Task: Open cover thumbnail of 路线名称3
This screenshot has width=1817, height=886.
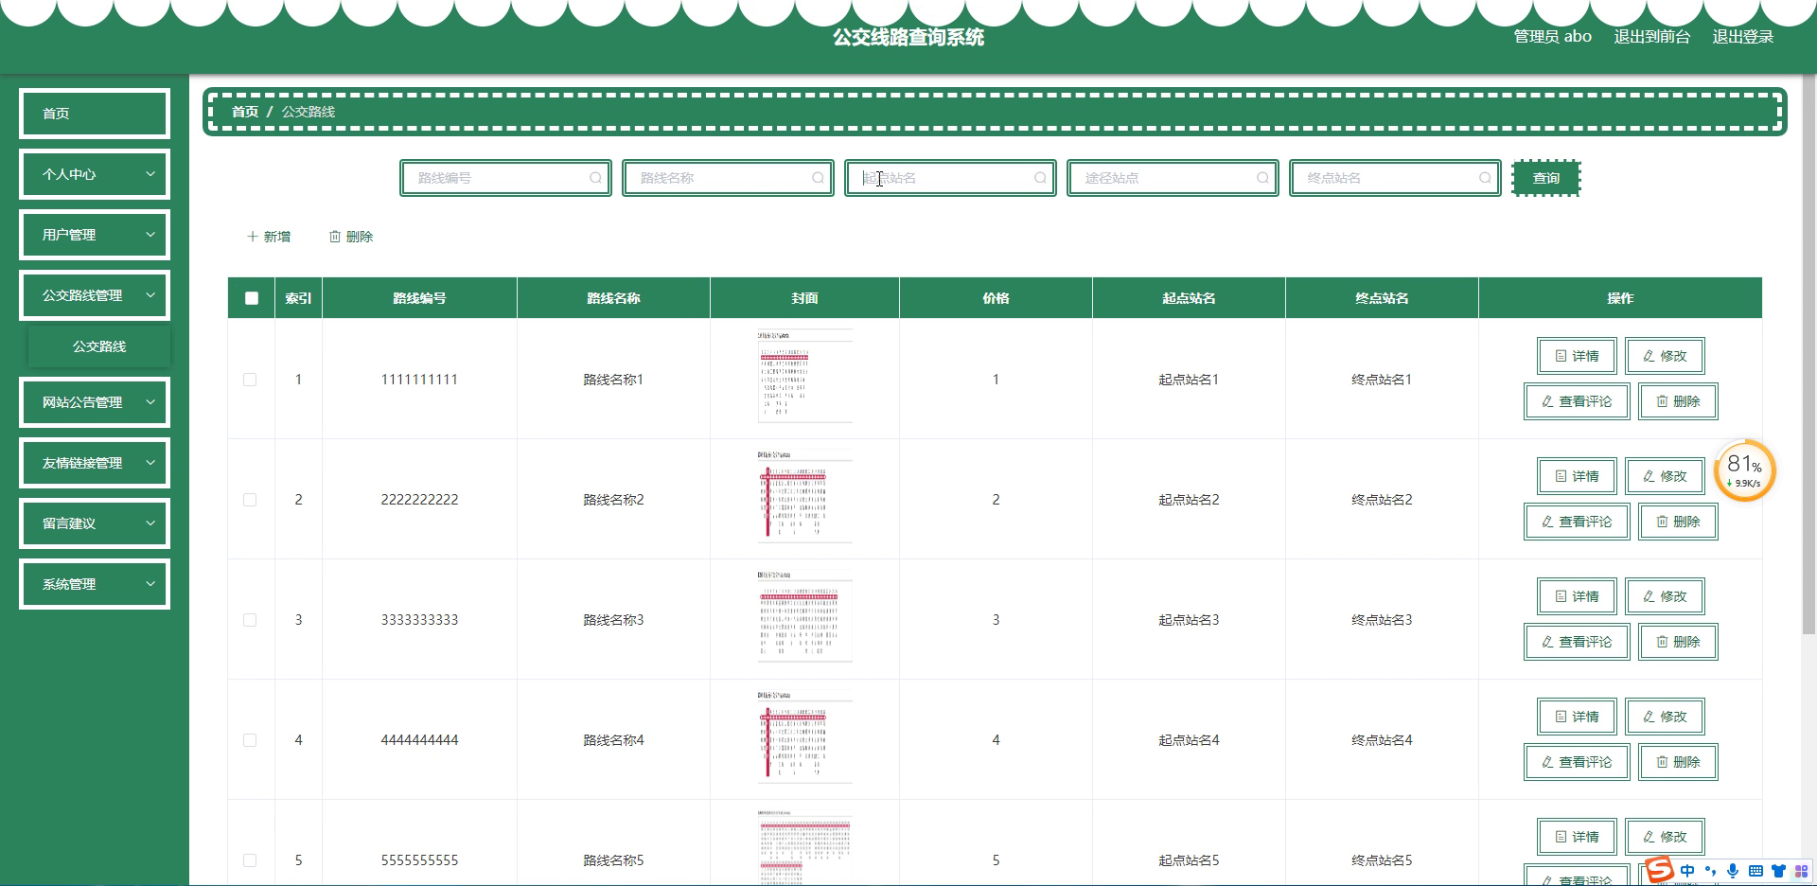Action: pyautogui.click(x=804, y=616)
